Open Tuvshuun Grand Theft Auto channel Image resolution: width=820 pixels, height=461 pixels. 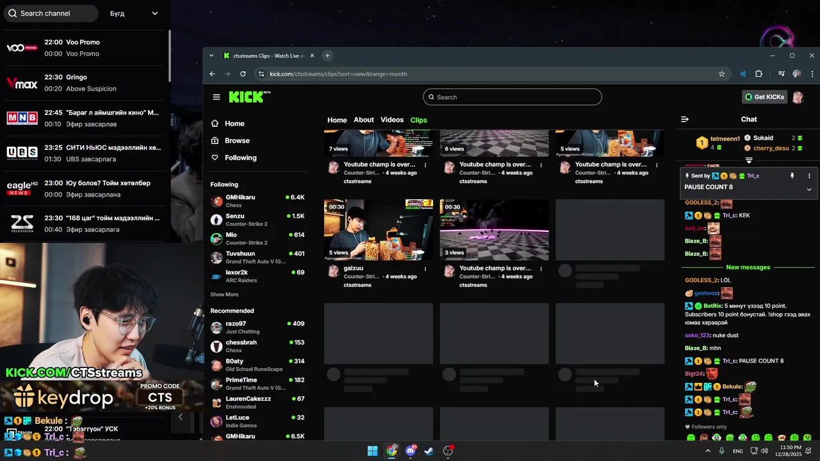(258, 257)
